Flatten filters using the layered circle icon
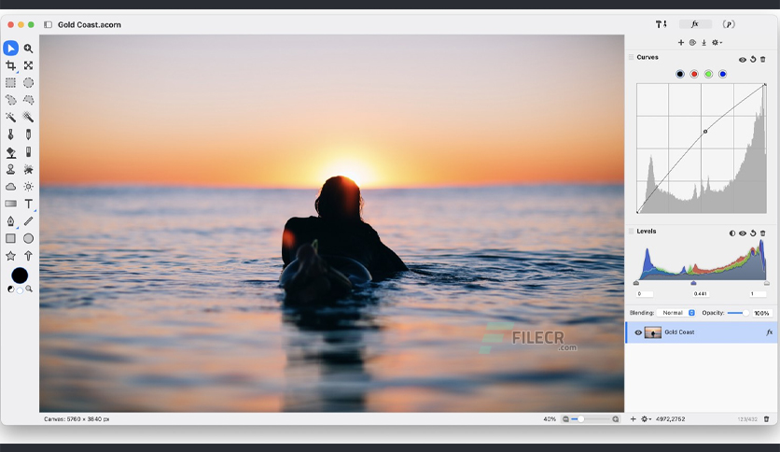This screenshot has width=780, height=452. (x=692, y=42)
